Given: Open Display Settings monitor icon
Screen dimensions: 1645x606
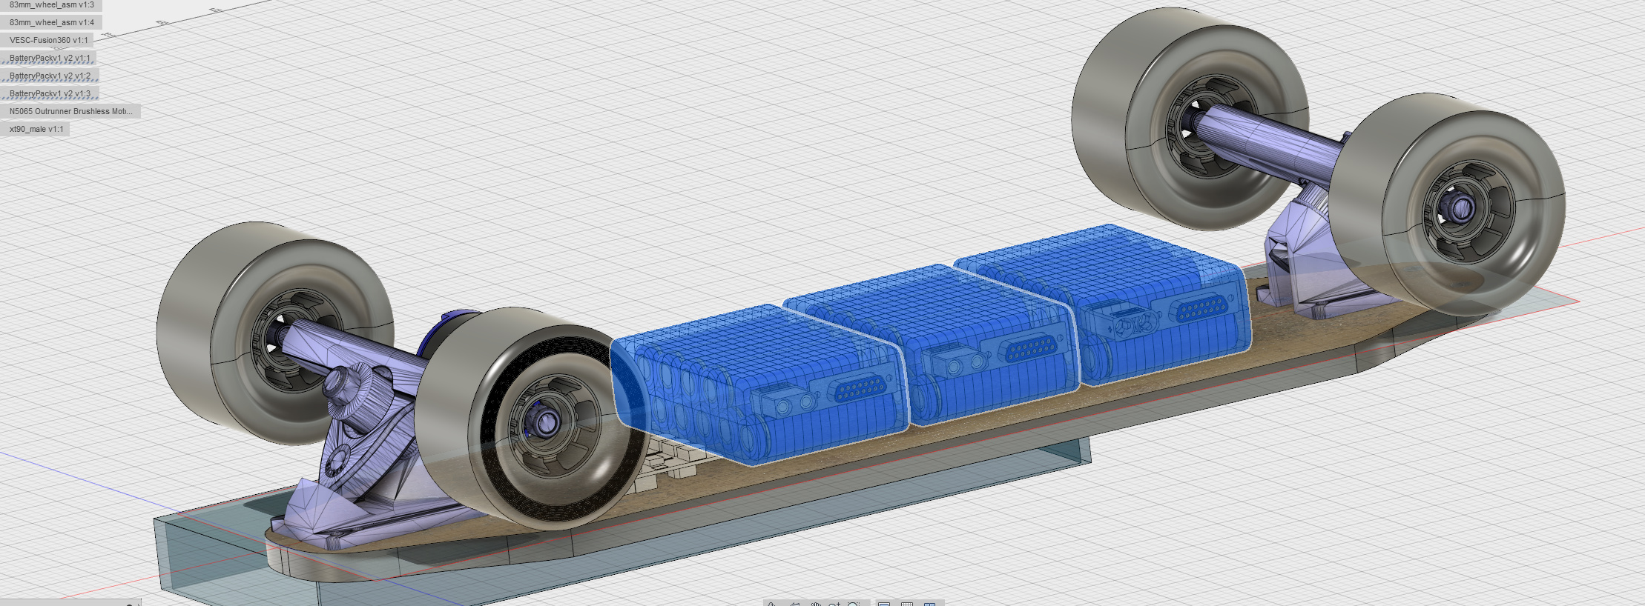Looking at the screenshot, I should 884,605.
